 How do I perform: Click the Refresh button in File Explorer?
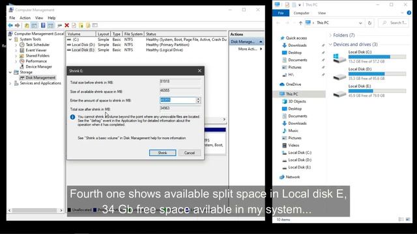point(369,23)
